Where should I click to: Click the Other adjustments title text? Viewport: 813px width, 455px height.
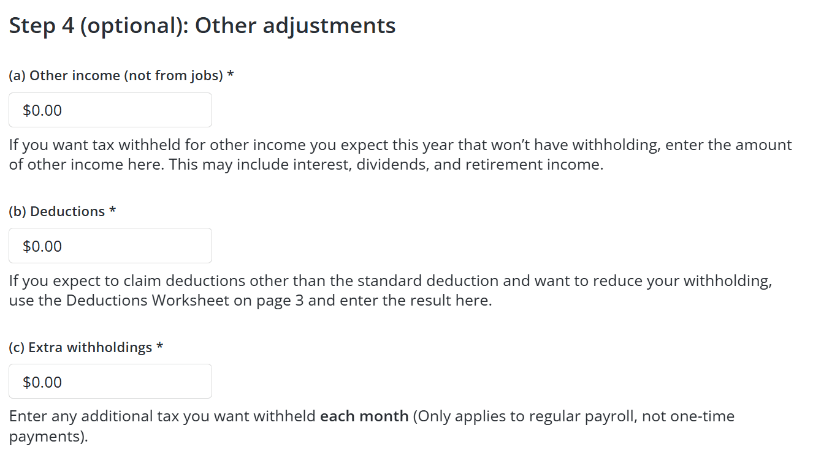[294, 25]
